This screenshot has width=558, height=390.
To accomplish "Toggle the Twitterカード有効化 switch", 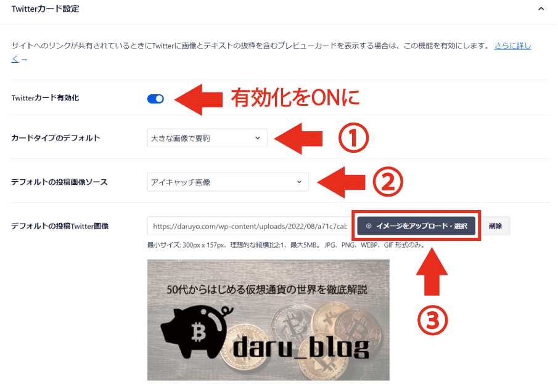I will point(155,99).
